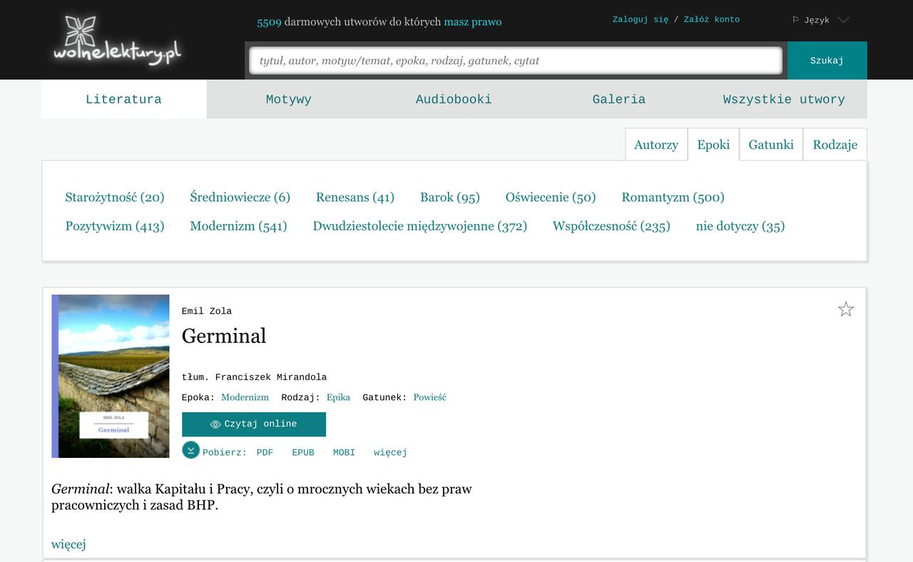The image size is (913, 562).
Task: Open epoch Współczesność (235)
Action: (x=611, y=226)
